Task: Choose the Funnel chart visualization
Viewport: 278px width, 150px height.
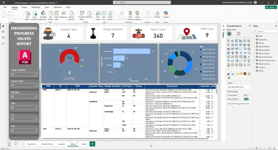Action: click(237, 49)
